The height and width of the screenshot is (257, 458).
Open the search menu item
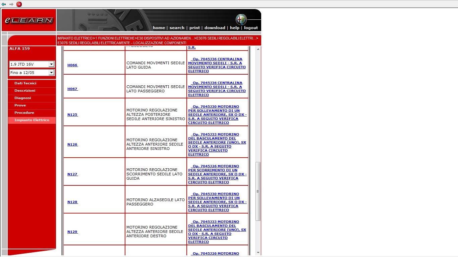pos(177,28)
